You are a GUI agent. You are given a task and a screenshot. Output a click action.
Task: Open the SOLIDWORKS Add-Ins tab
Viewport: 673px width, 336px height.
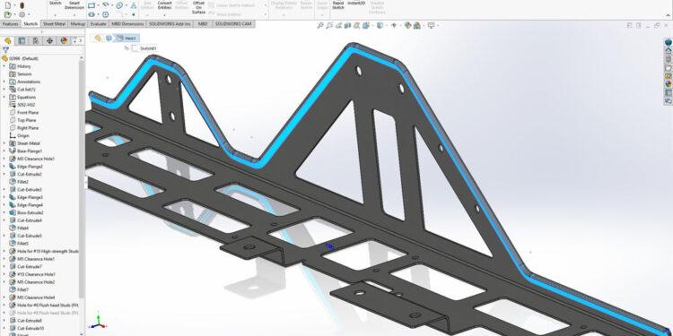(x=170, y=24)
